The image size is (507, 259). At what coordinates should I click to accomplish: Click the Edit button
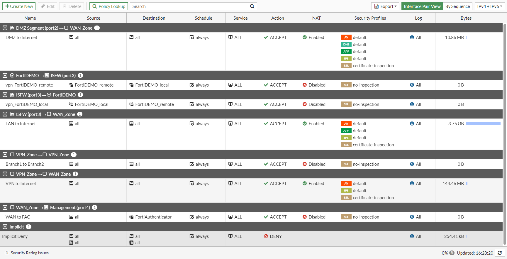(48, 6)
